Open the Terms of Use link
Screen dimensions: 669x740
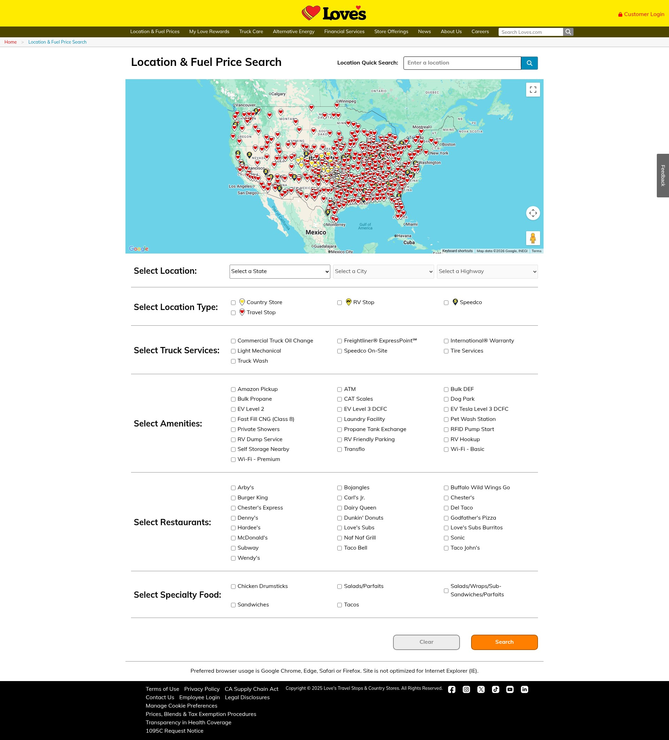point(162,689)
